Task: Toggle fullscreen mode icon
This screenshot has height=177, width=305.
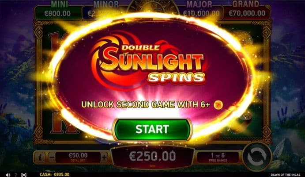Action: [23, 175]
